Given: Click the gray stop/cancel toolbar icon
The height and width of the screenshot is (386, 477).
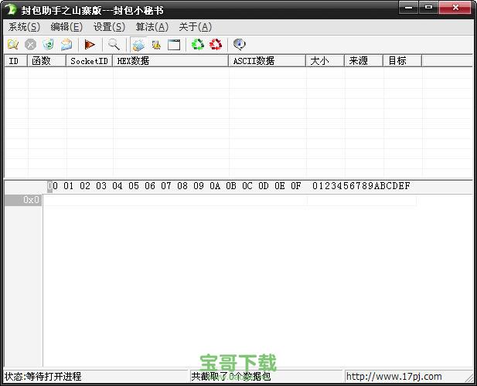Looking at the screenshot, I should click(31, 45).
